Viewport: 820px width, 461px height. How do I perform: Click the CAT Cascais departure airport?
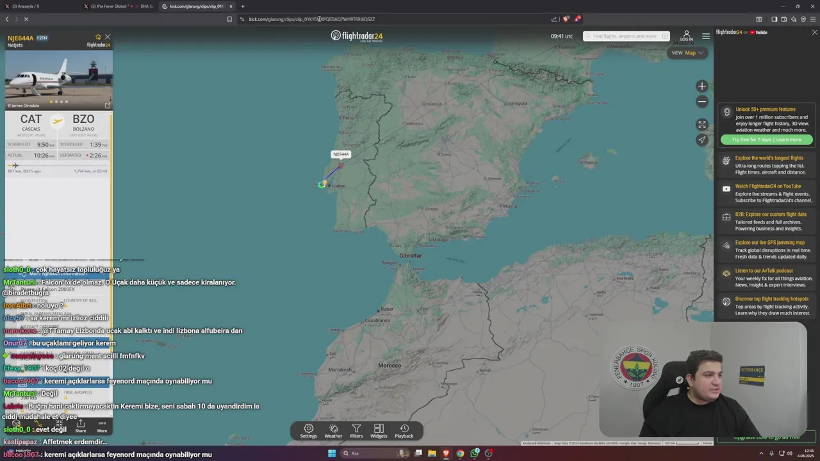point(31,122)
